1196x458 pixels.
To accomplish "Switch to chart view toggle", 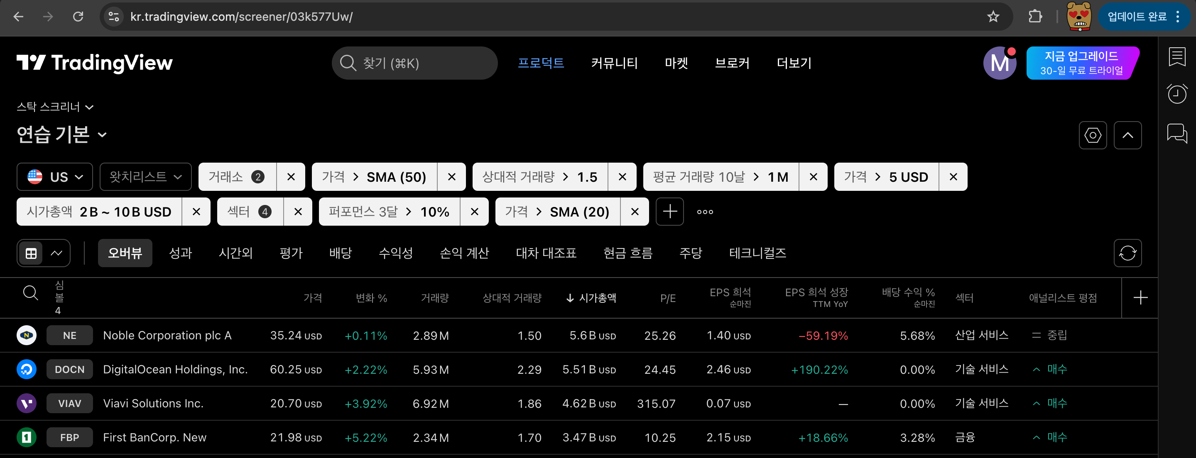I will tap(56, 253).
